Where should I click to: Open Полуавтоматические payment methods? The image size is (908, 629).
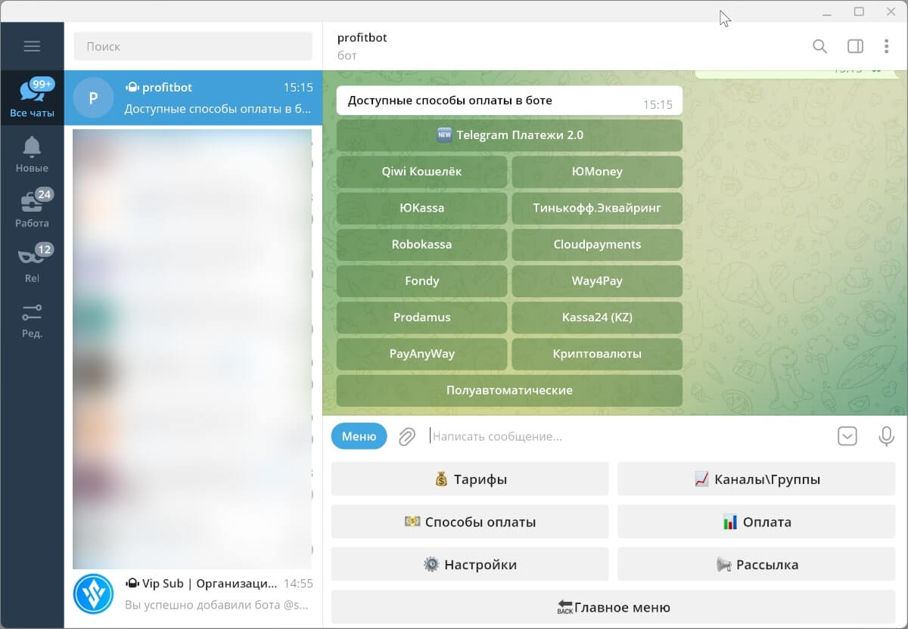509,390
